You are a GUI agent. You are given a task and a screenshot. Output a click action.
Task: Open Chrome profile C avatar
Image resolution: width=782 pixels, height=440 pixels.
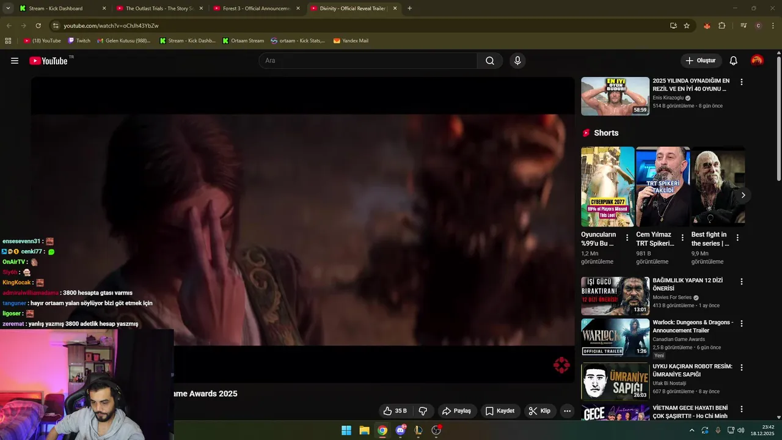click(758, 26)
